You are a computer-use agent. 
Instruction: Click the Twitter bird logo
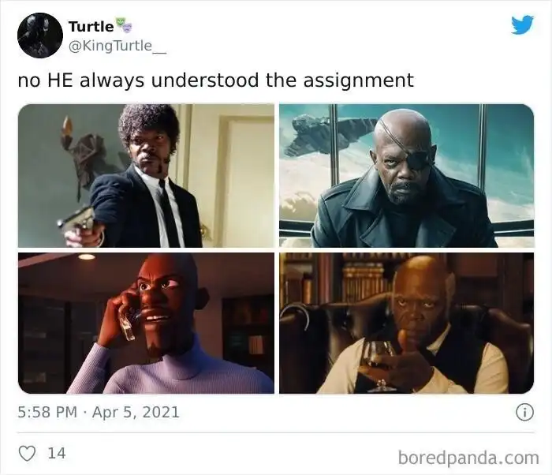click(x=522, y=24)
